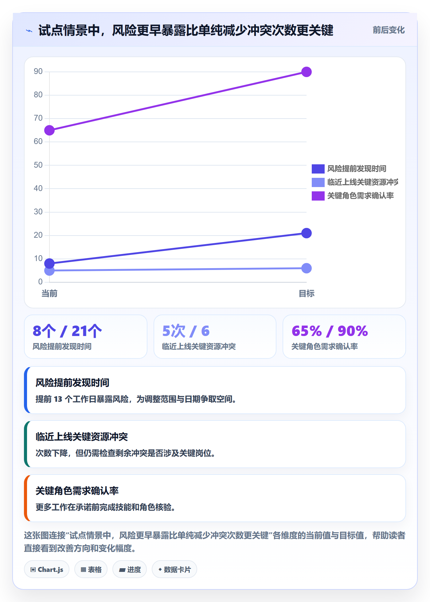Click the light blue data point at 目标 (6)
This screenshot has width=430, height=602.
click(307, 268)
